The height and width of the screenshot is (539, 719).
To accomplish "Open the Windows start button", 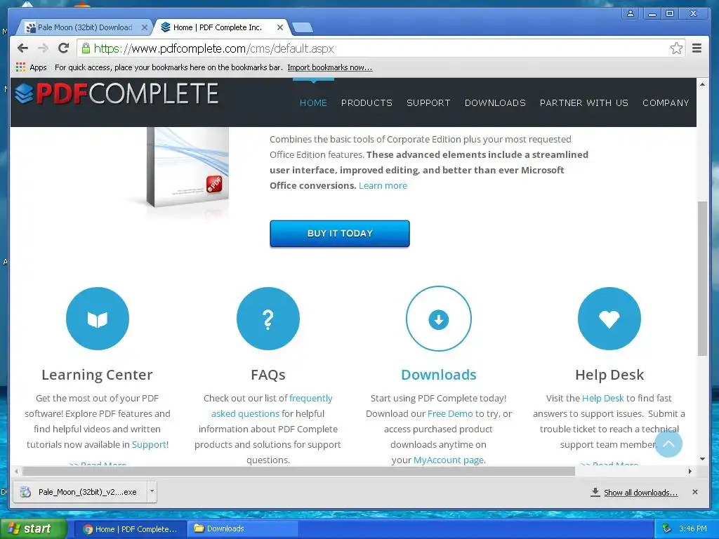I will (x=34, y=528).
